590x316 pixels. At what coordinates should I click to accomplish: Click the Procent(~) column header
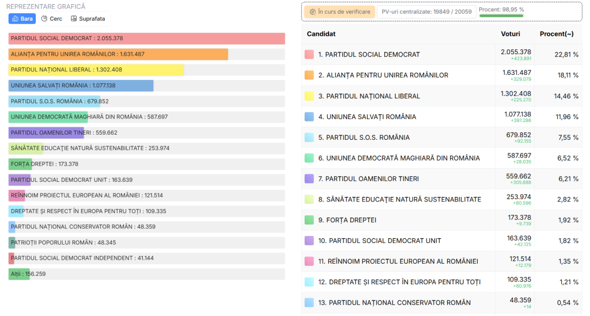coord(556,34)
